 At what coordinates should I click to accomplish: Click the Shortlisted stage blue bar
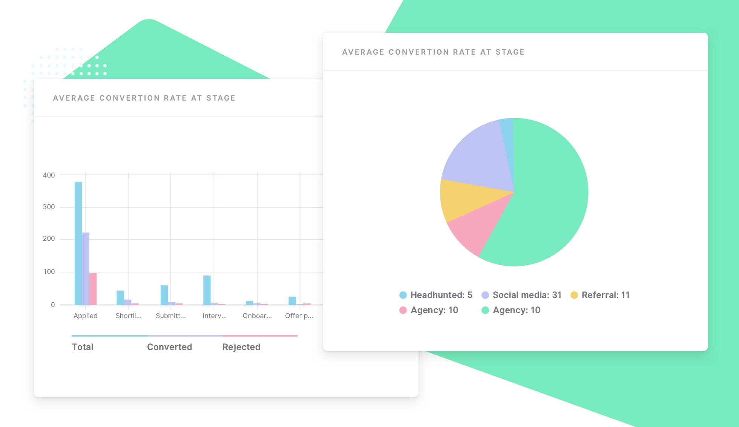[x=120, y=298]
